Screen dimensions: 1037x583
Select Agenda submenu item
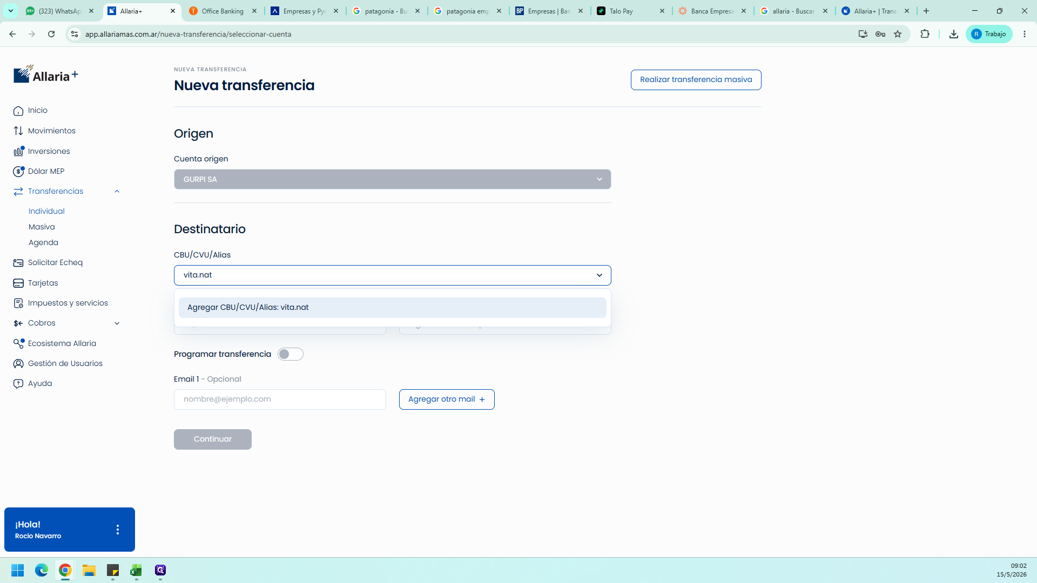tap(43, 243)
